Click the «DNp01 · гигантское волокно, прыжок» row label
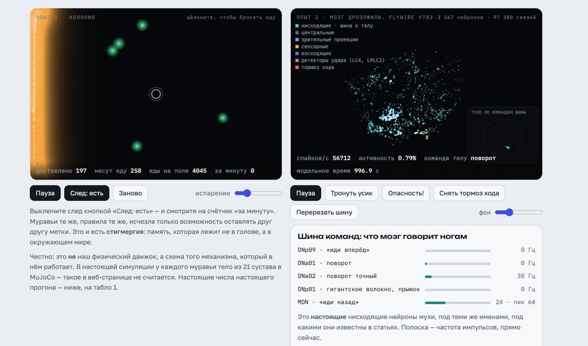 pyautogui.click(x=359, y=289)
